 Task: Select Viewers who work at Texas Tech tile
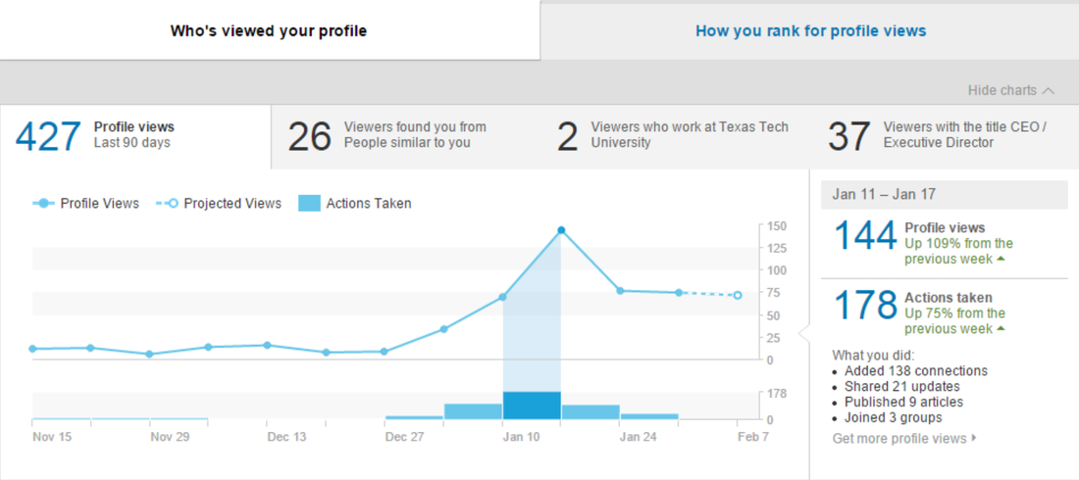675,136
